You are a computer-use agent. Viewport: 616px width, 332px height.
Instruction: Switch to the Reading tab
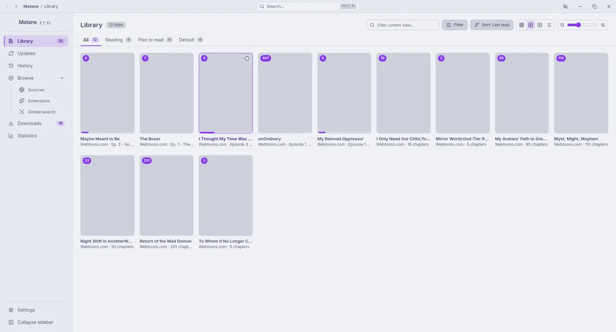(x=118, y=40)
